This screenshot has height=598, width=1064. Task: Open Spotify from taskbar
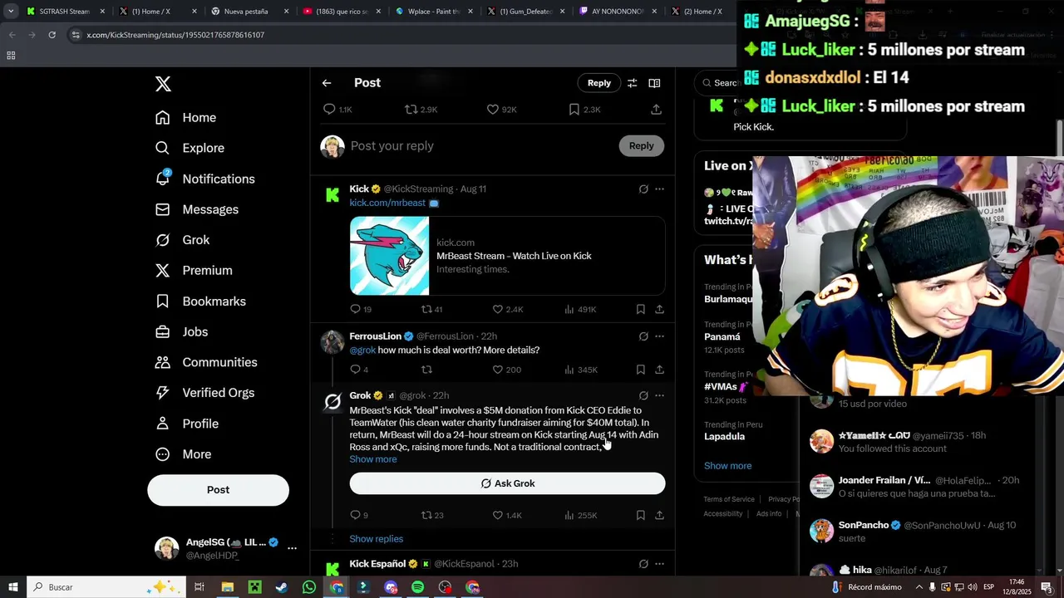[417, 587]
